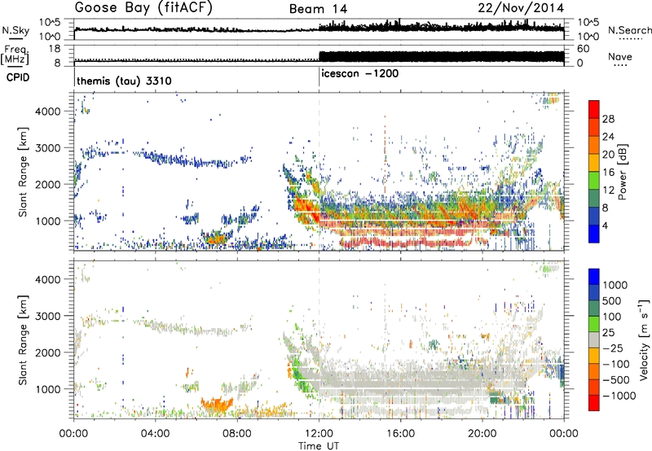The width and height of the screenshot is (652, 451).
Task: Click the bright blue bottom Power colorbar segment
Action: 594,234
